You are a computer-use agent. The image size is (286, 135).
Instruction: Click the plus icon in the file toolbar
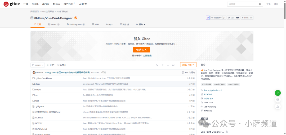coord(163,65)
